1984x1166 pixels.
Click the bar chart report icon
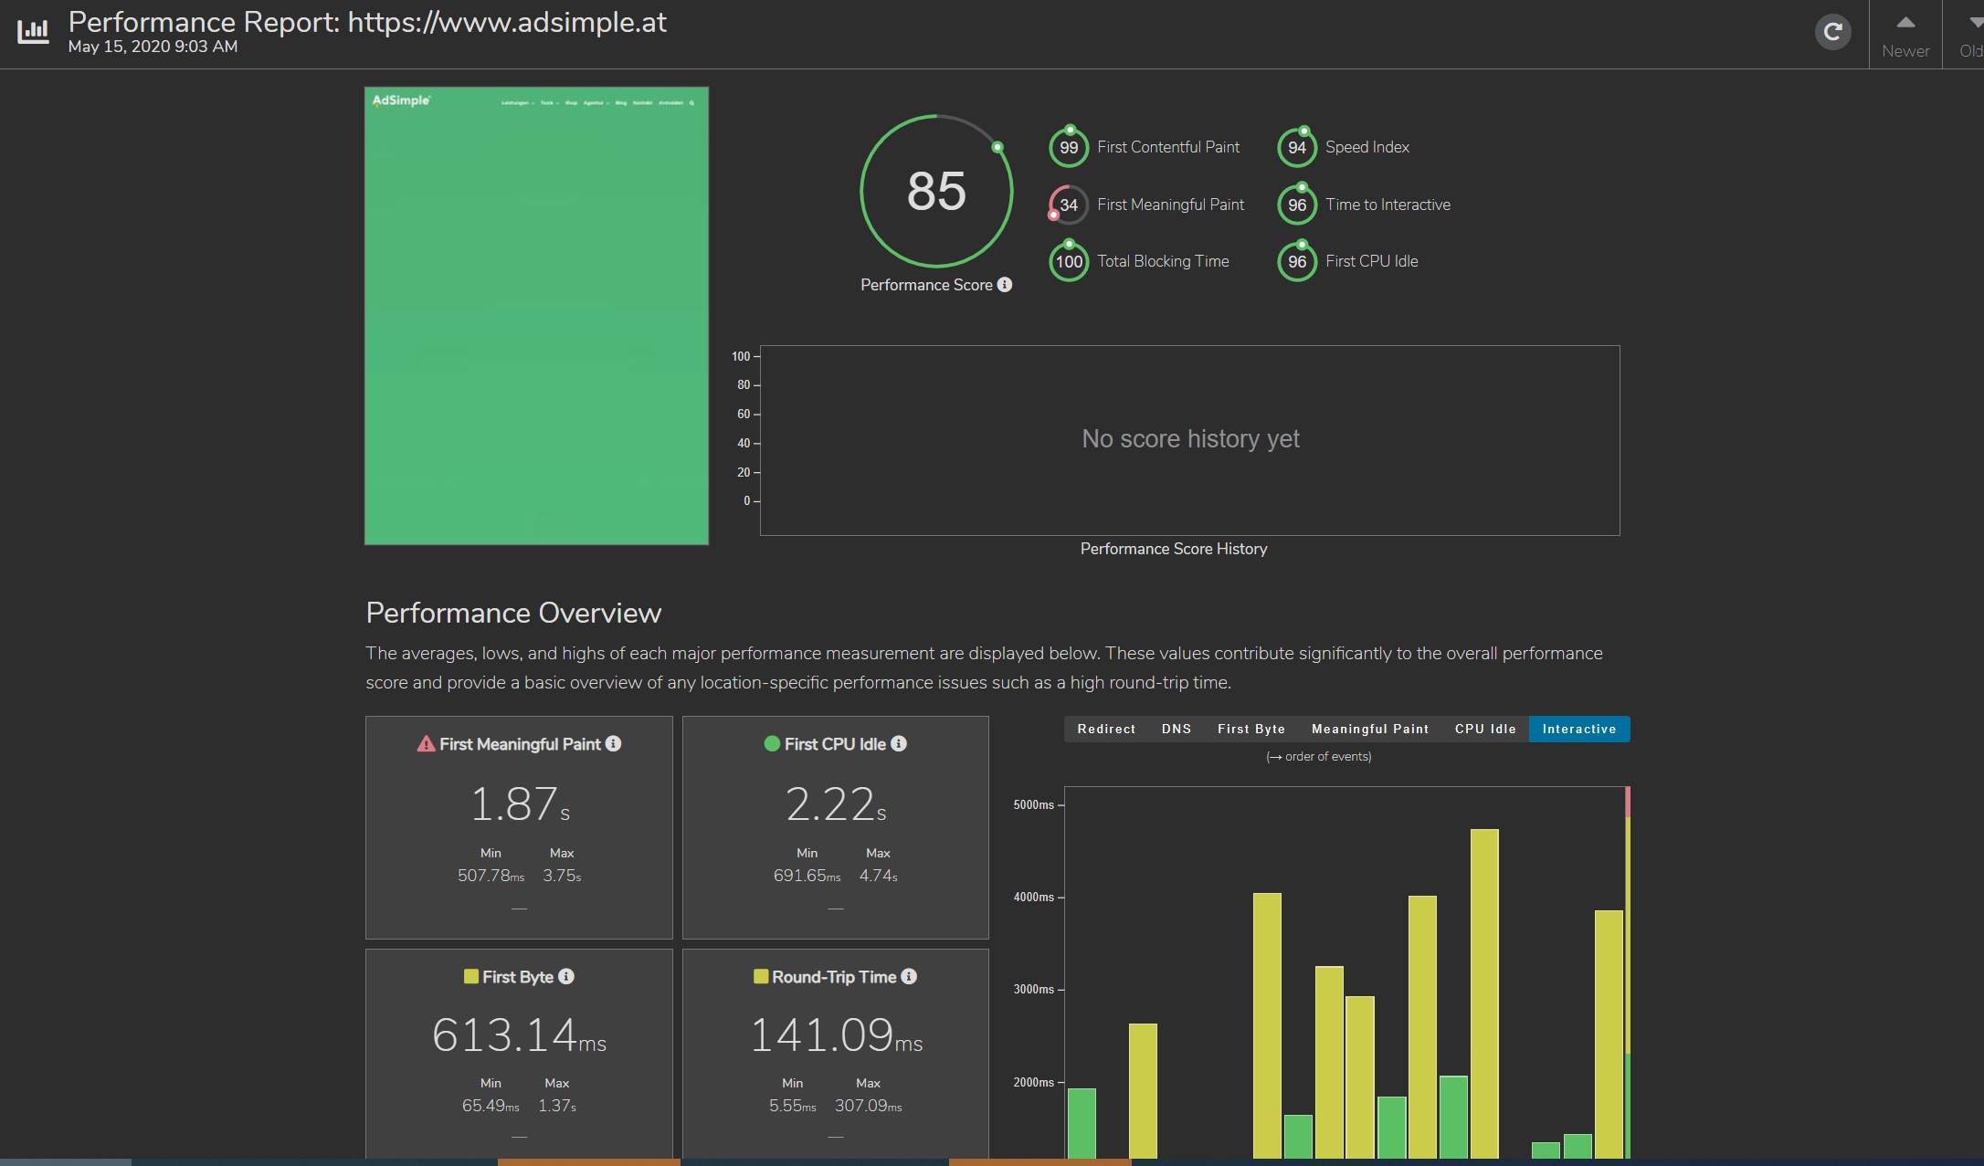[33, 32]
